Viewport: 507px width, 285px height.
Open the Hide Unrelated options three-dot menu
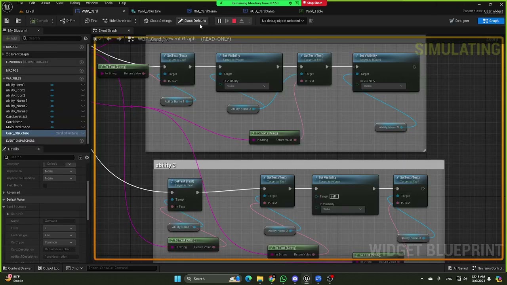(135, 21)
